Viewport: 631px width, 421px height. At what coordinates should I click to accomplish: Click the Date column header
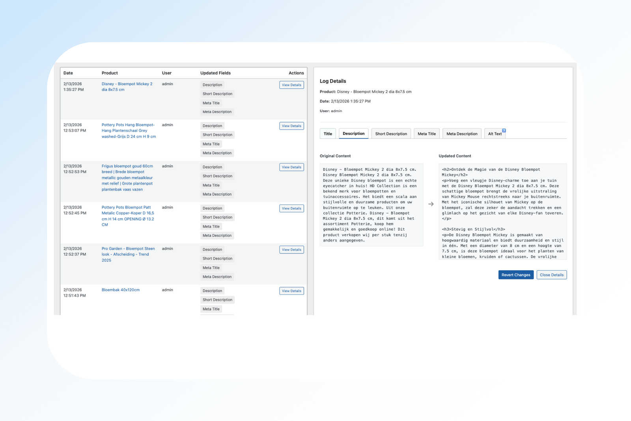(68, 73)
